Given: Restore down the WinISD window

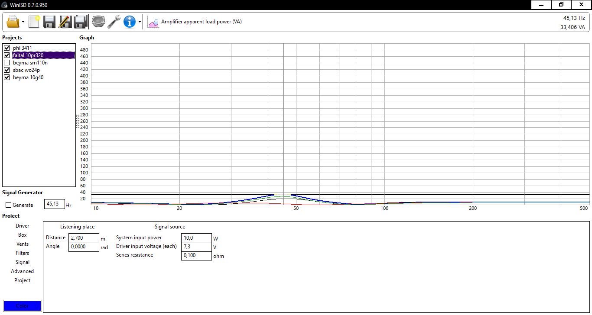Looking at the screenshot, I should (561, 5).
